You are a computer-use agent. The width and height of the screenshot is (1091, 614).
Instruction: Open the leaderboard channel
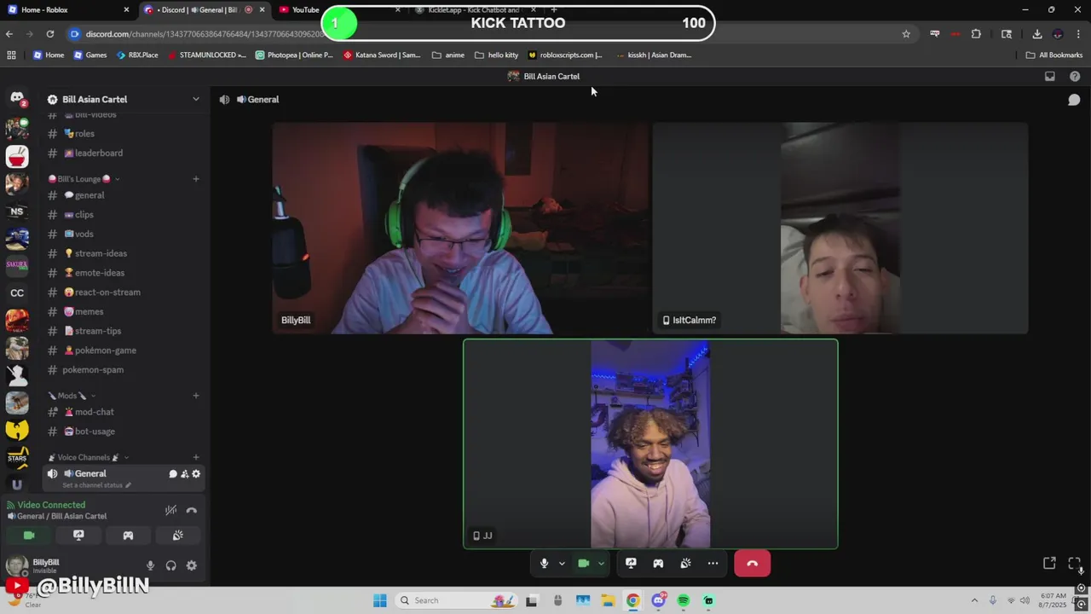(x=124, y=153)
